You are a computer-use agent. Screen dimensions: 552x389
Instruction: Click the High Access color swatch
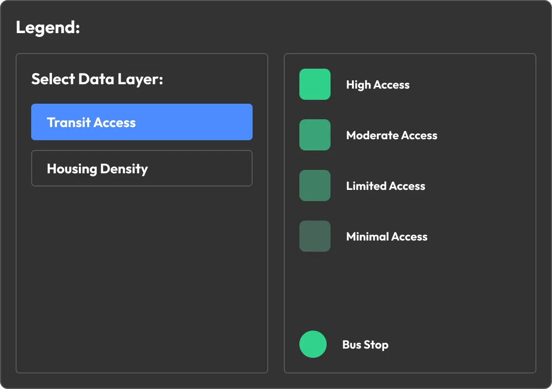coord(314,84)
